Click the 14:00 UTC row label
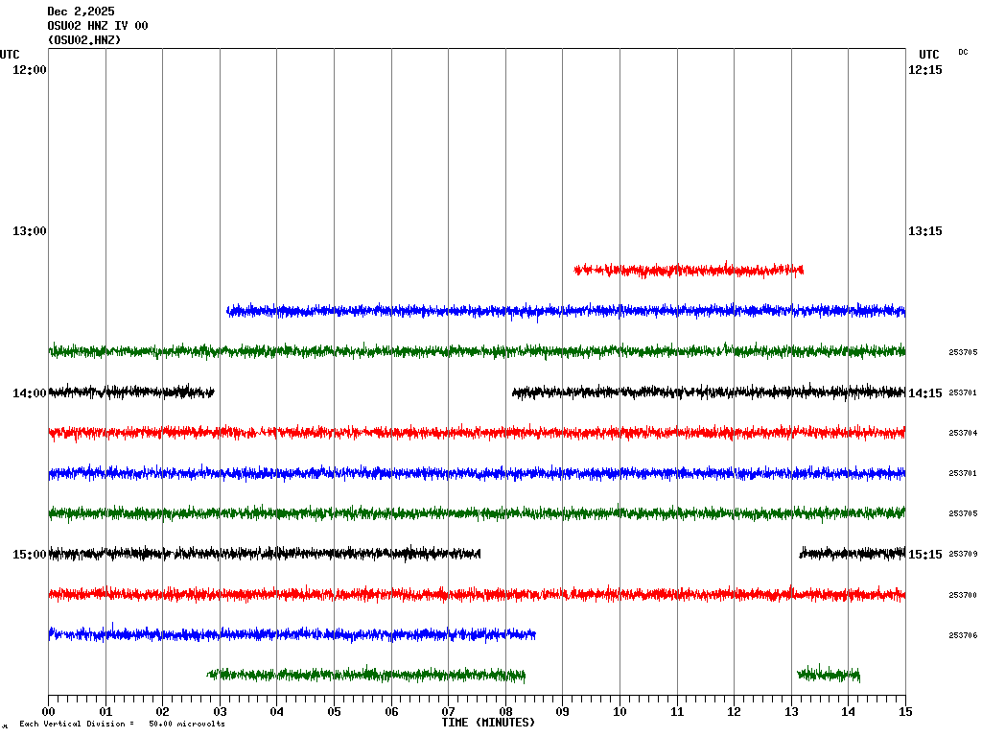This screenshot has height=737, width=982. click(x=29, y=392)
